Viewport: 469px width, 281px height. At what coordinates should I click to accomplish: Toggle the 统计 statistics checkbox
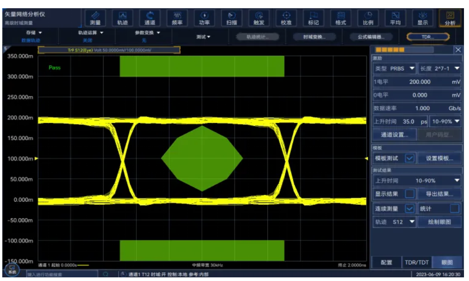pos(454,208)
